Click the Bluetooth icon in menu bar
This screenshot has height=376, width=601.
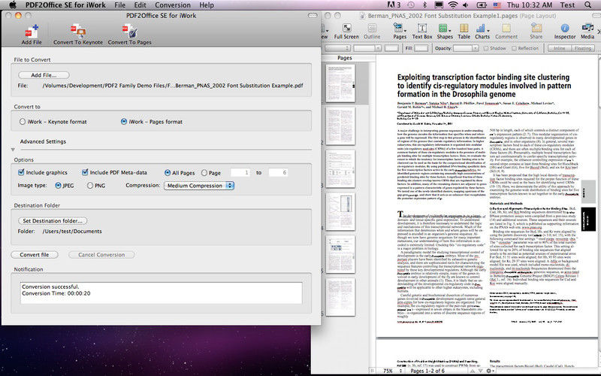tap(424, 5)
